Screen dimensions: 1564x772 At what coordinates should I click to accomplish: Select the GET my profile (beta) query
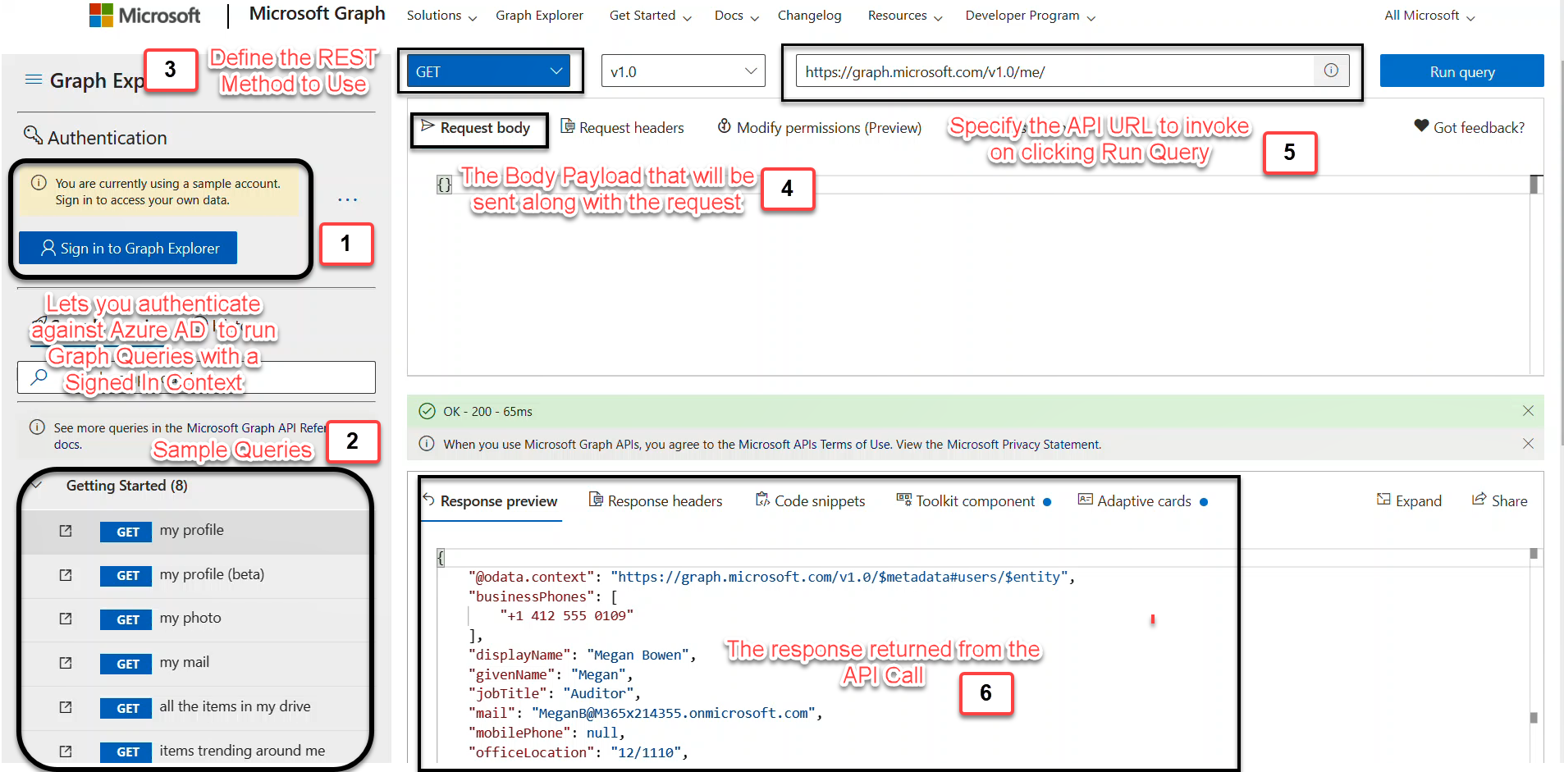[195, 575]
